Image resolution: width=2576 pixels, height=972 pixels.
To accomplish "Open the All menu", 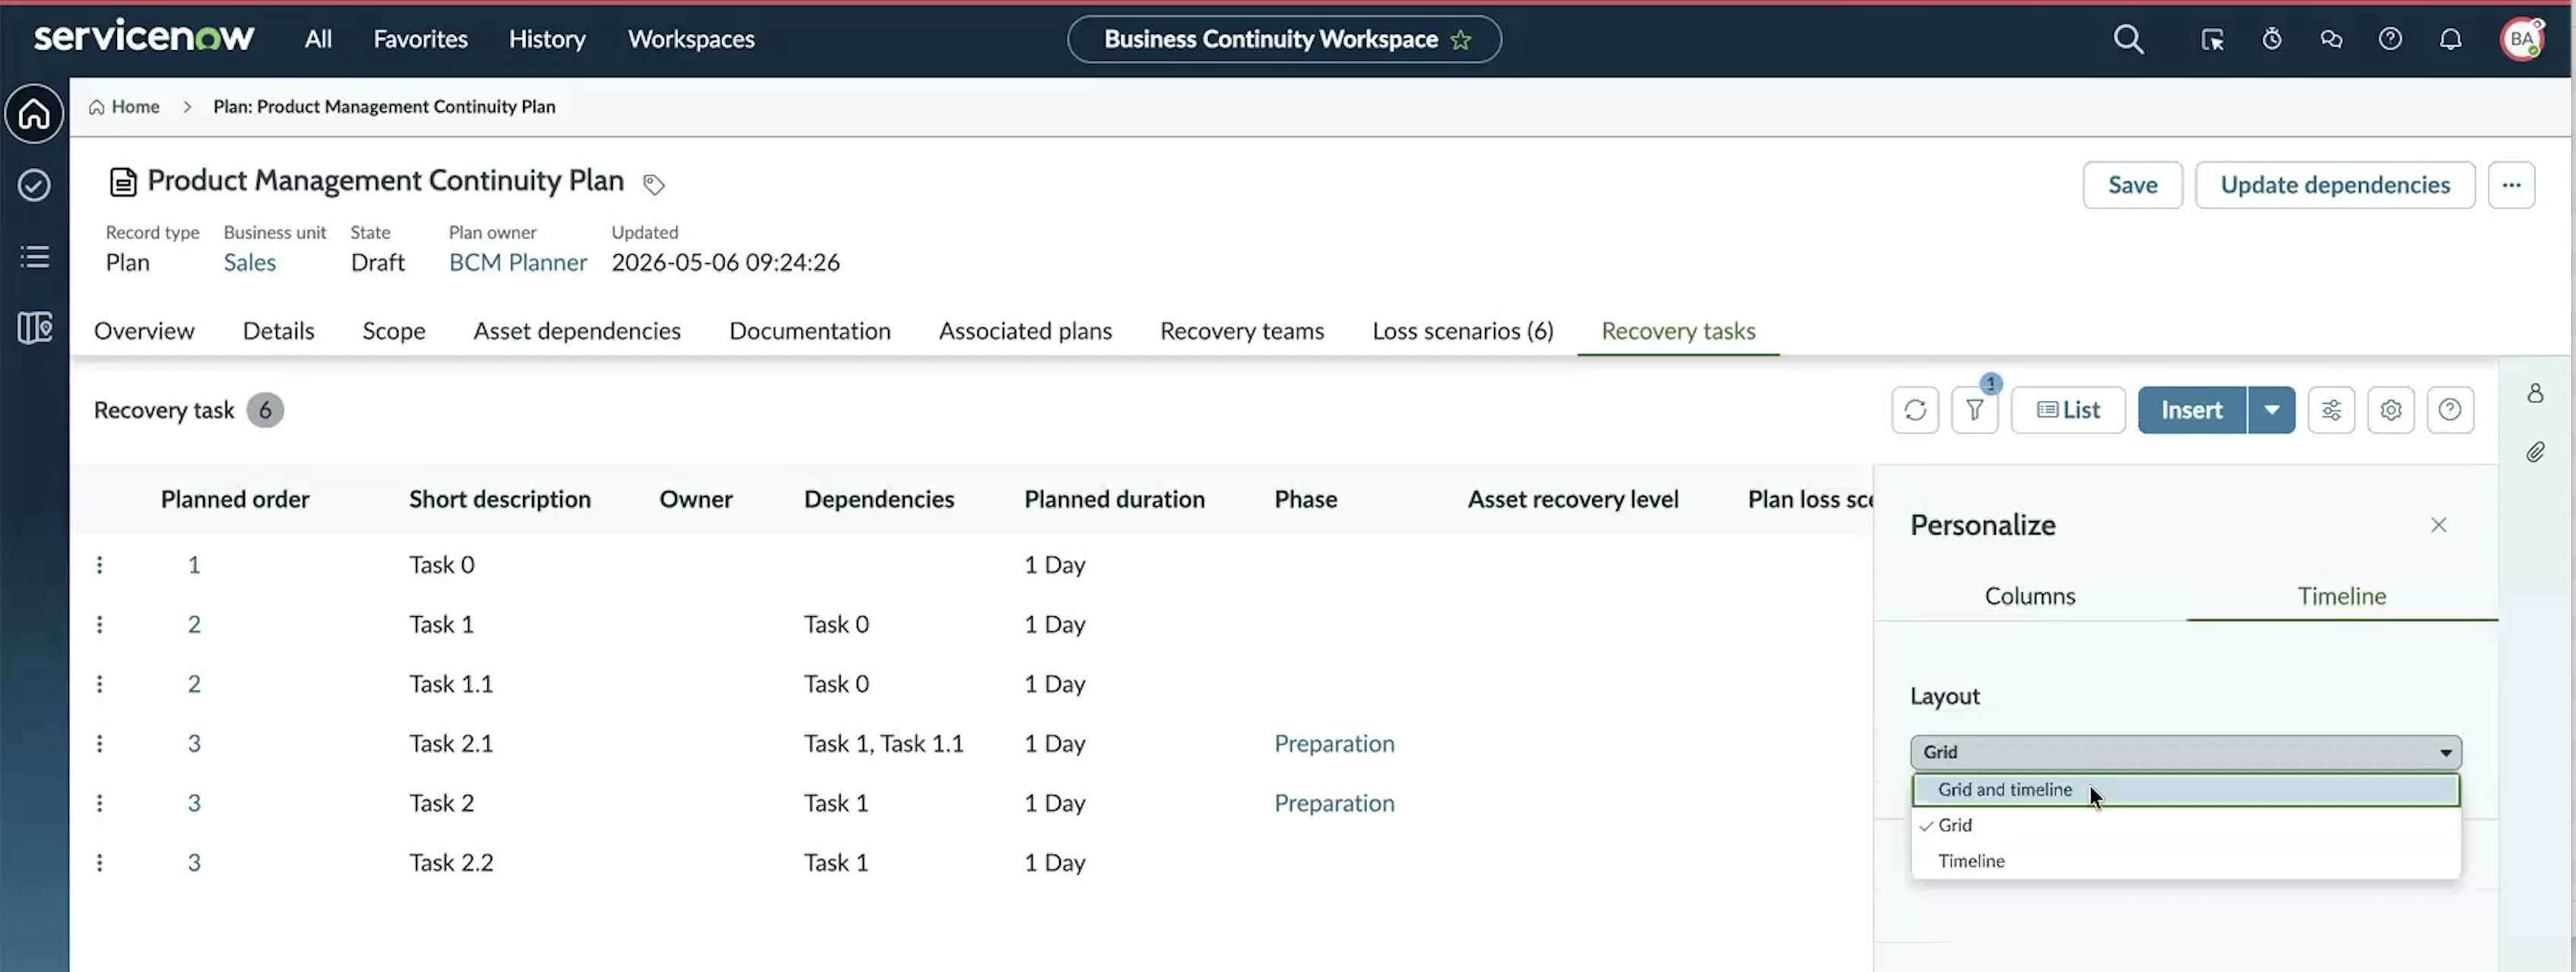I will click(x=318, y=39).
